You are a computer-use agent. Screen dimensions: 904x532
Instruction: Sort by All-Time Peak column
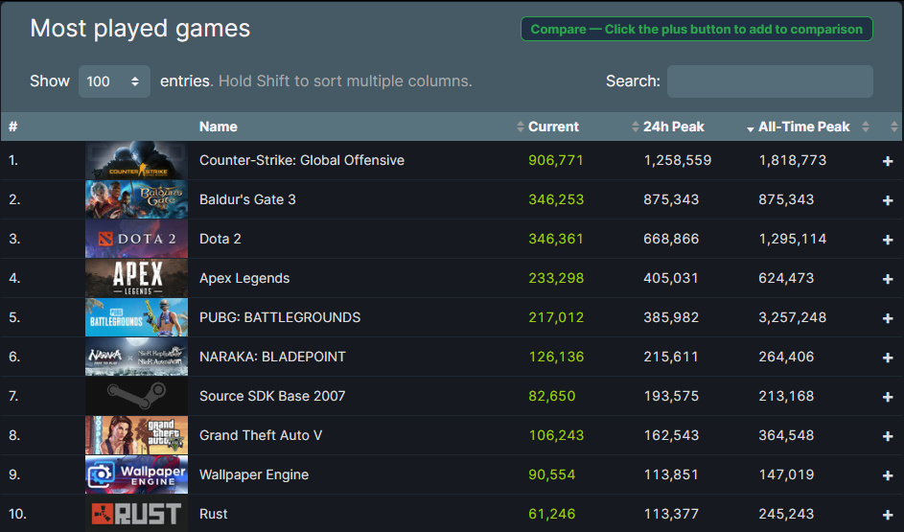(x=803, y=127)
